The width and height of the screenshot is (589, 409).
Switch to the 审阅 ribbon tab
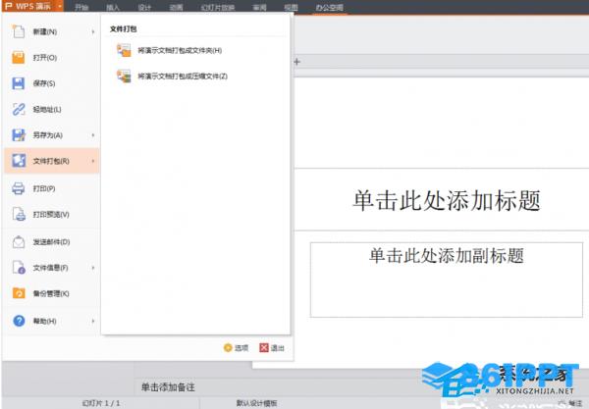259,7
